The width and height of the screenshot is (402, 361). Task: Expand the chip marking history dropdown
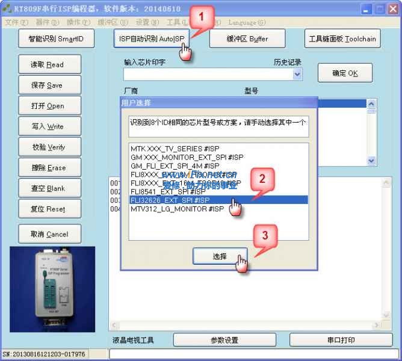pyautogui.click(x=297, y=74)
